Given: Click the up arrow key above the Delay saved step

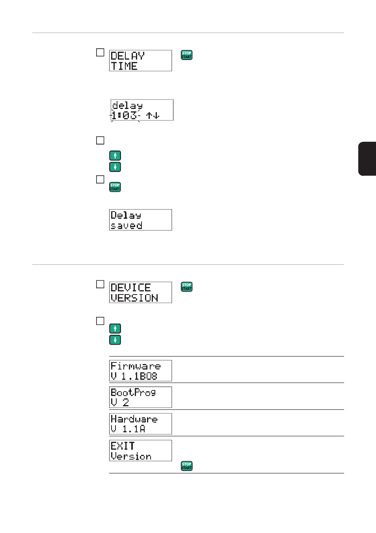Looking at the screenshot, I should point(115,156).
